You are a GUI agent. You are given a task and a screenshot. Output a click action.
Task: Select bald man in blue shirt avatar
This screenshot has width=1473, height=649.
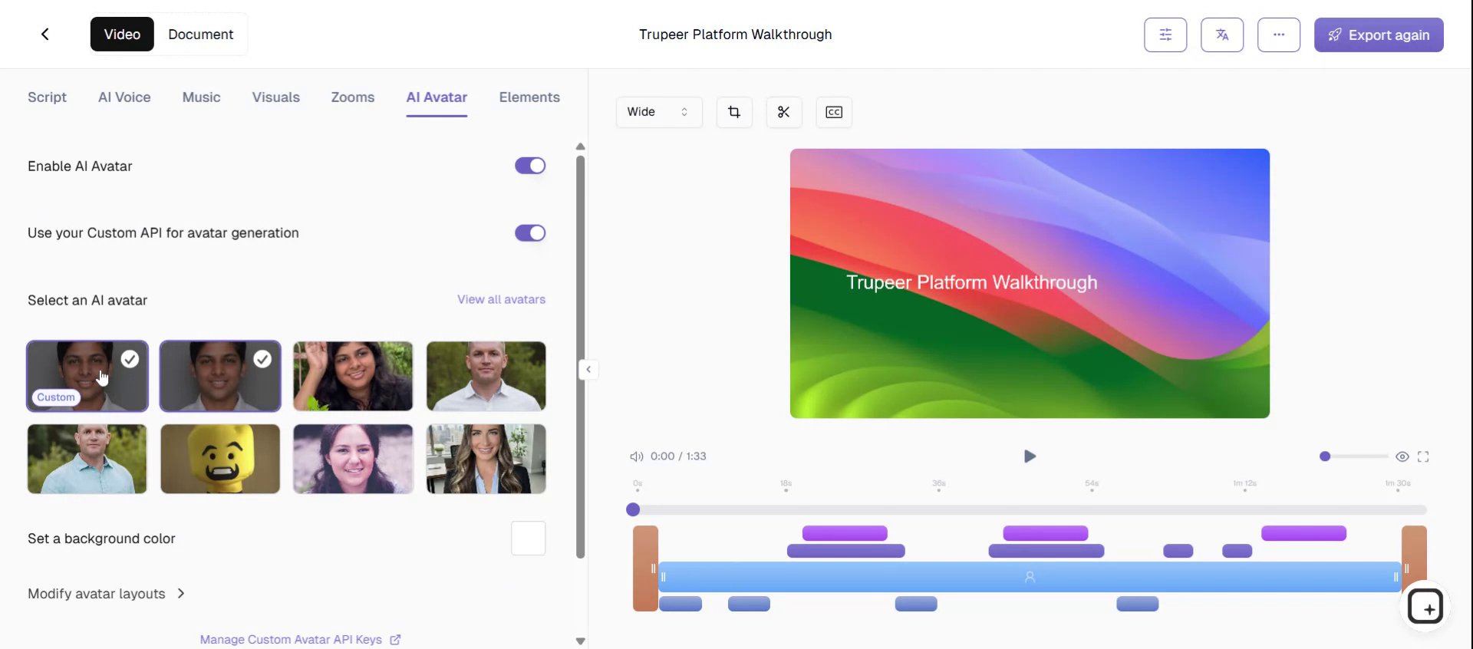pyautogui.click(x=87, y=459)
